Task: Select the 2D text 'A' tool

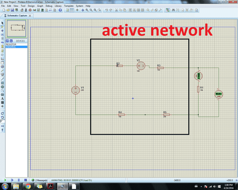Action: [2, 98]
